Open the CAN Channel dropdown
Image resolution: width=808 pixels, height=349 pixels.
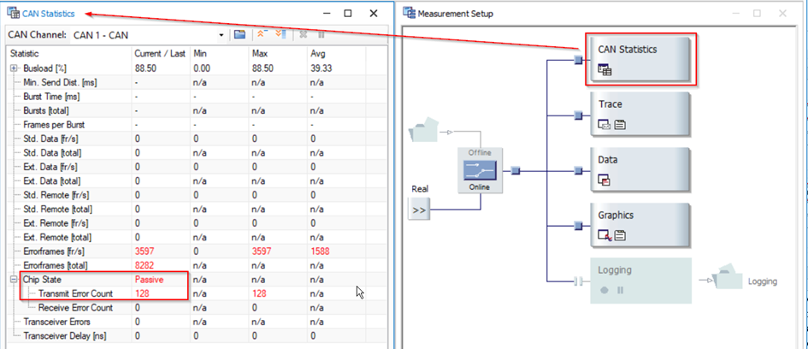(x=221, y=35)
